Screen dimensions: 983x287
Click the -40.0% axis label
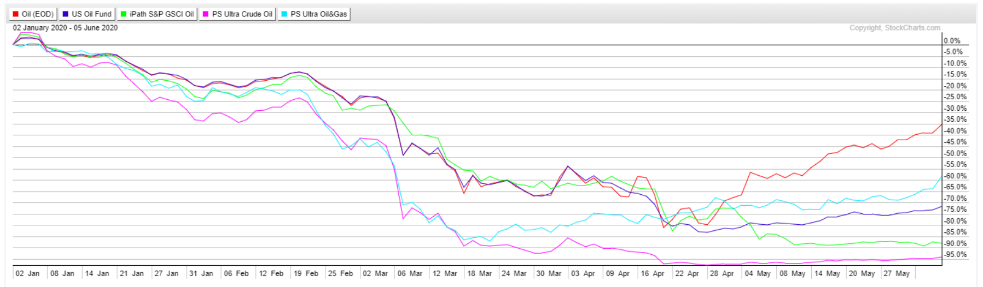[955, 131]
